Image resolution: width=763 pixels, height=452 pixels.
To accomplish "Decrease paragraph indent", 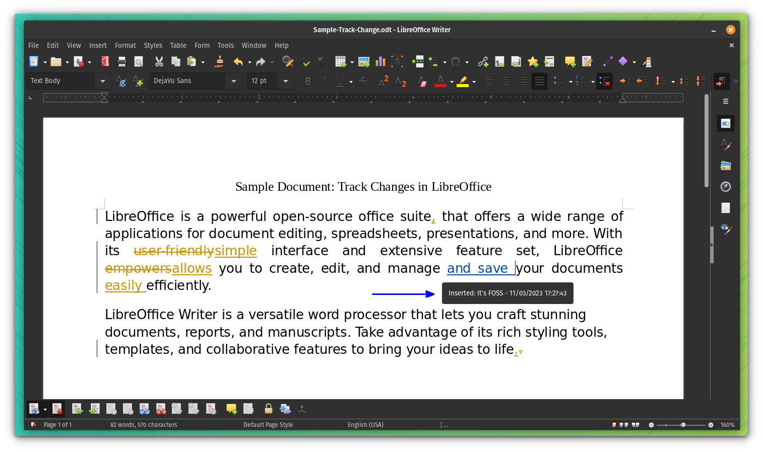I will pos(642,81).
